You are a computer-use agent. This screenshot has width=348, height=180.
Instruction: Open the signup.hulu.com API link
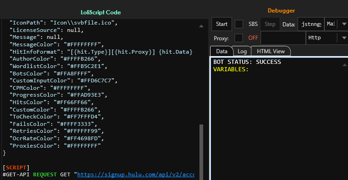click(136, 174)
